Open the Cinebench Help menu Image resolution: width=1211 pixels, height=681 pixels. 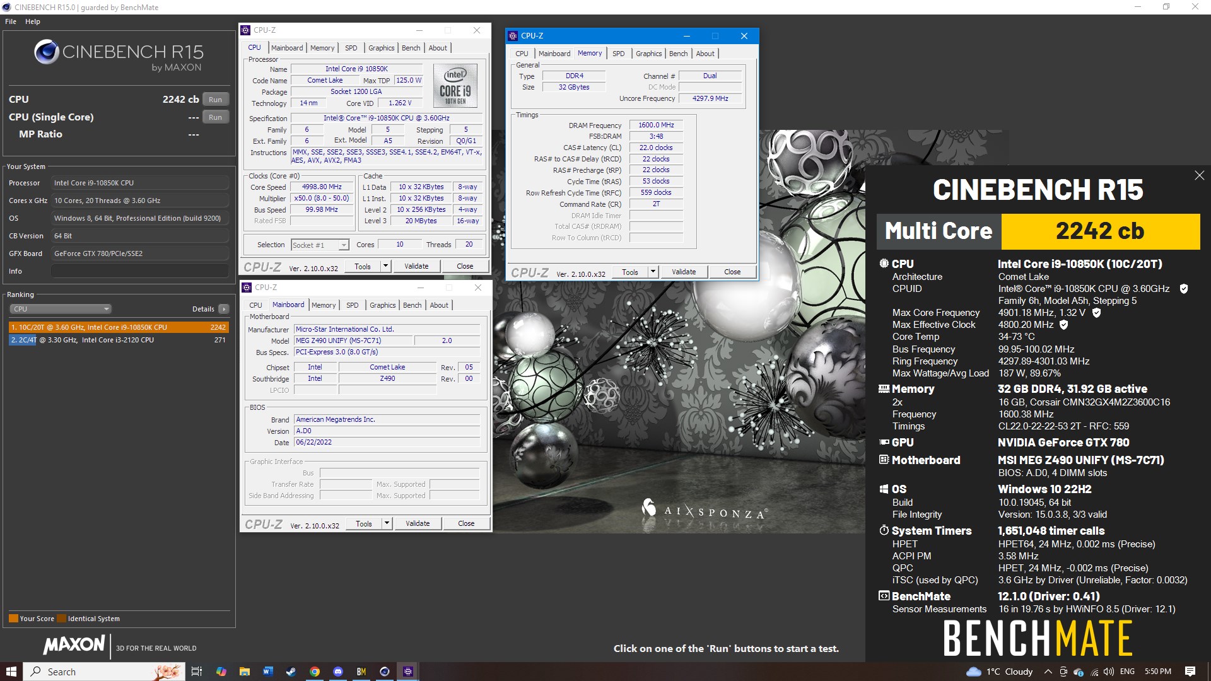click(33, 21)
